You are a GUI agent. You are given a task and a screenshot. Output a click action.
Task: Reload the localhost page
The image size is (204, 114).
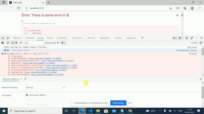coord(18,8)
